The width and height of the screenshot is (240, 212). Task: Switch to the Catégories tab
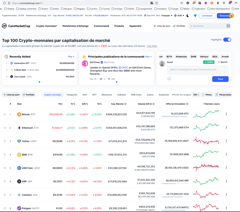[72, 95]
